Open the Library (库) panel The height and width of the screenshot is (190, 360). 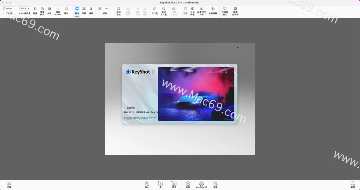160,185
